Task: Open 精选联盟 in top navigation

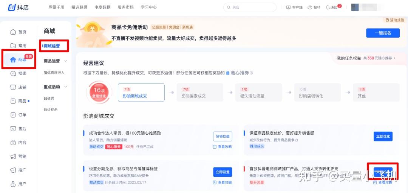Action: (x=79, y=7)
